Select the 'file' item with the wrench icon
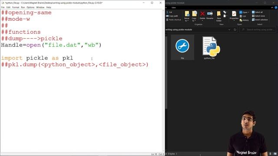This screenshot has width=278, height=156. 182,47
